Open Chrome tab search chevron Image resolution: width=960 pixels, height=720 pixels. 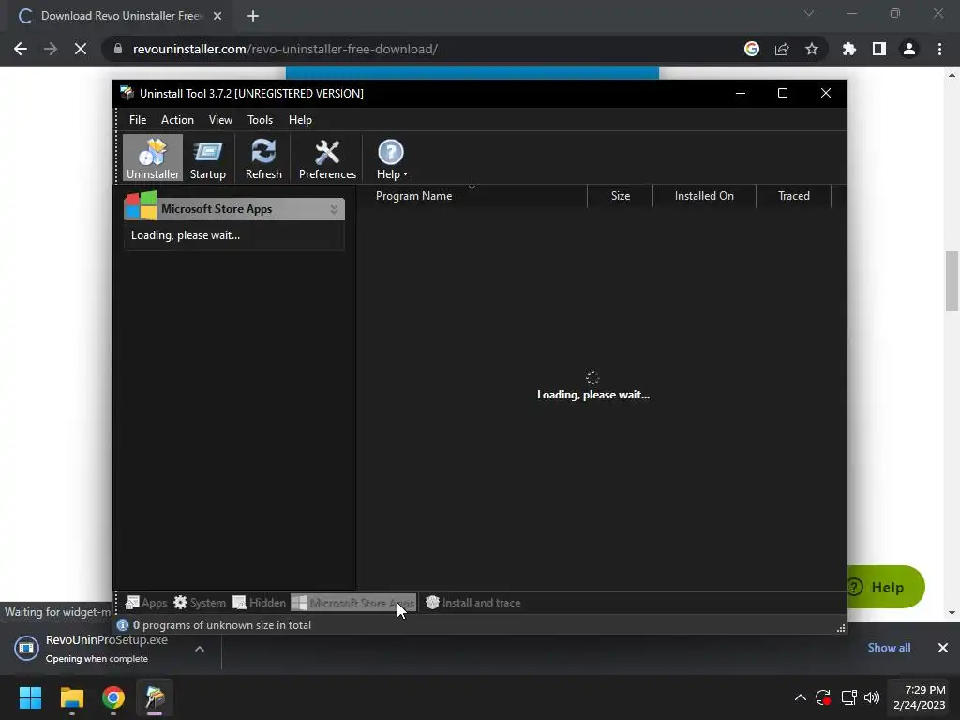tap(809, 13)
